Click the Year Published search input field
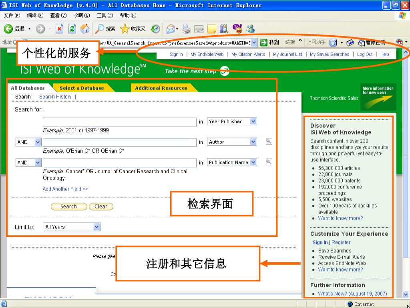 coord(119,122)
